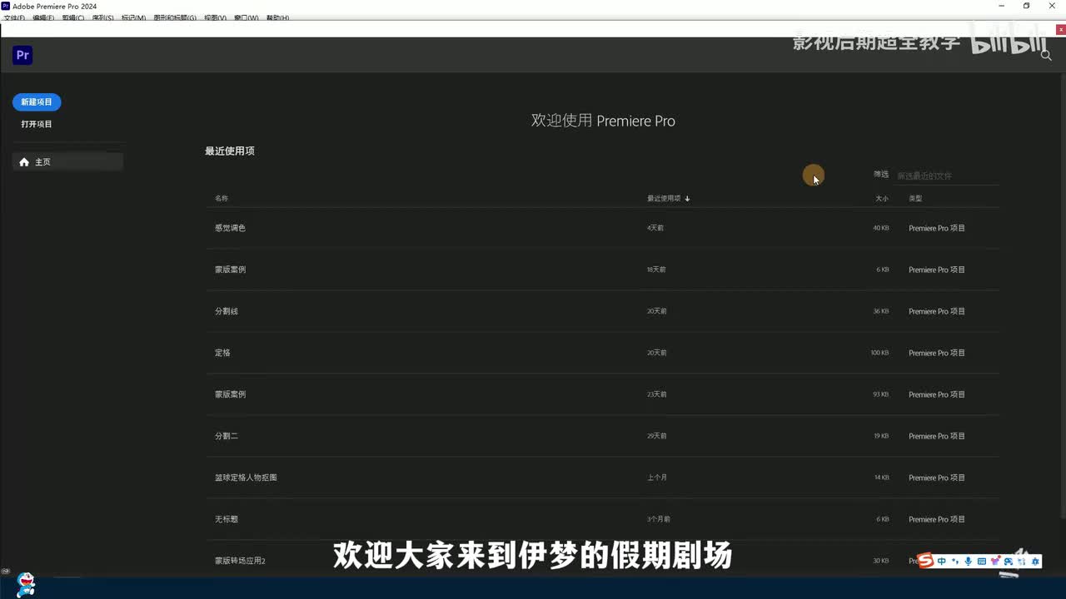
Task: Click the 上个月 date cell
Action: (x=657, y=478)
